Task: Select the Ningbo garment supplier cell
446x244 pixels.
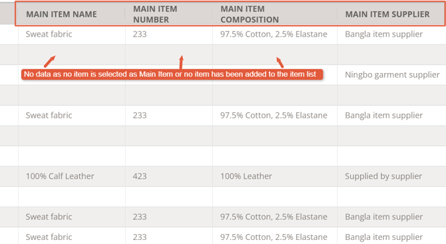Action: pos(391,74)
